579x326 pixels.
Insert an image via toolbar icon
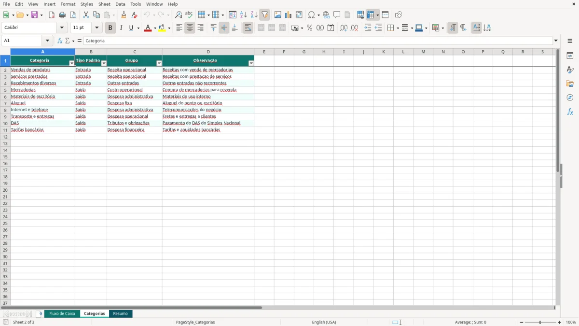(x=278, y=15)
